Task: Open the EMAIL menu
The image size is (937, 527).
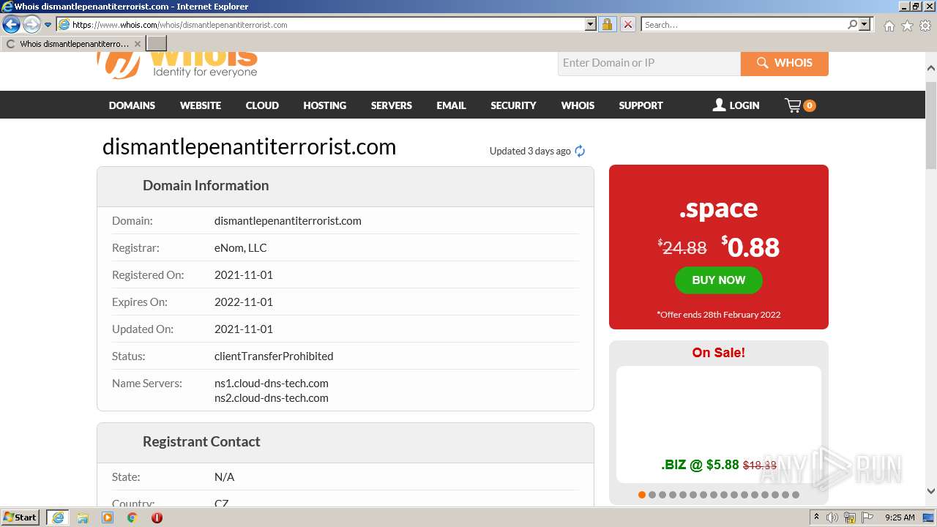Action: 452,105
